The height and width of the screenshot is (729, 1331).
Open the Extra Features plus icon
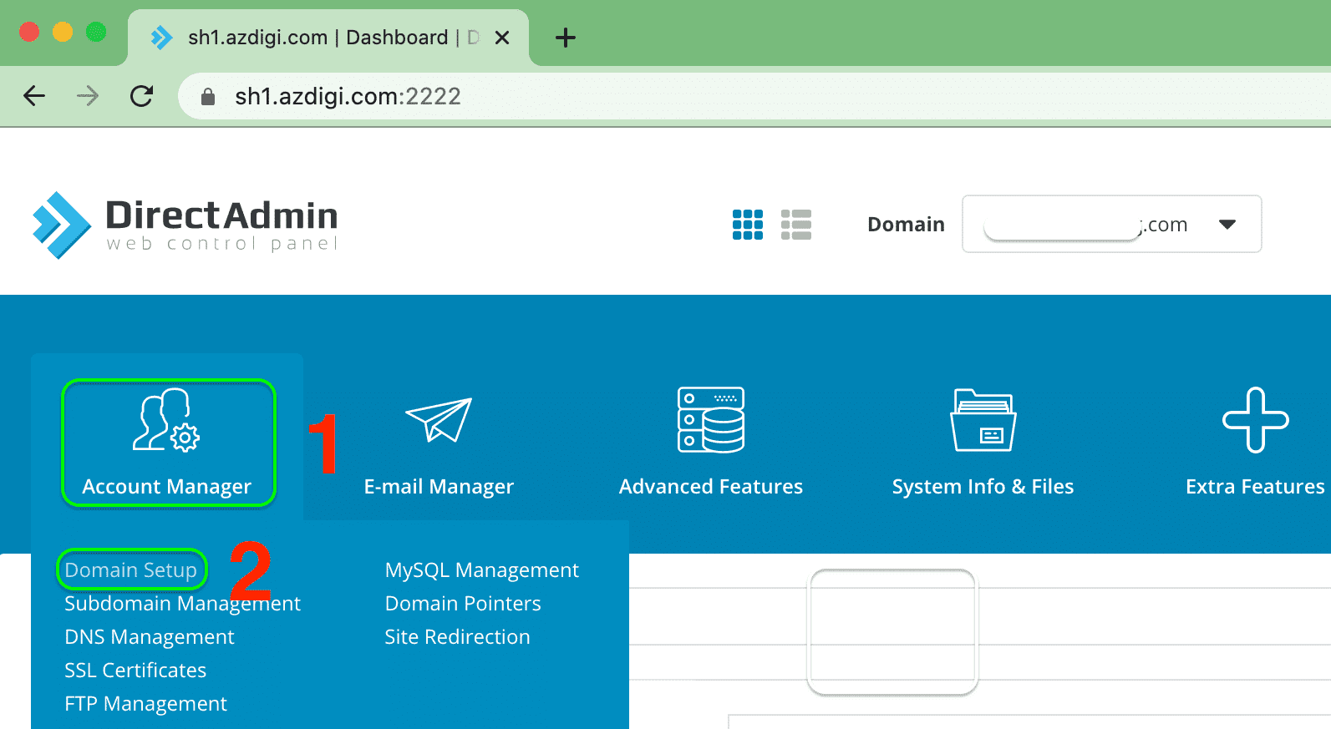coord(1255,420)
